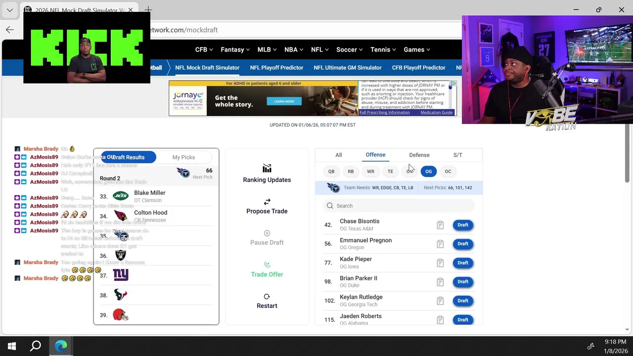Open clipboard notes for Keylan Rutledge
This screenshot has width=633, height=356.
click(440, 301)
